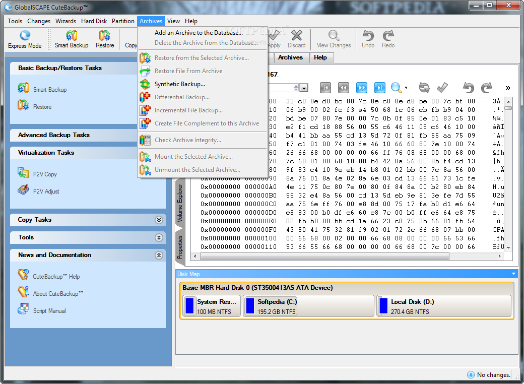Click the rewind sectors button
The image size is (524, 384).
click(x=343, y=88)
